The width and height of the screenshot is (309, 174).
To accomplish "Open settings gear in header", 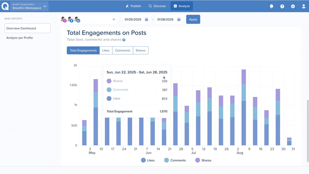I will (293, 6).
